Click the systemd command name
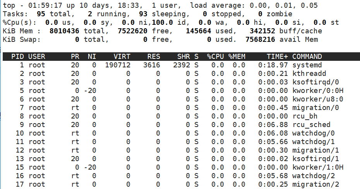Viewport: 360px width, 189px height. (x=307, y=65)
